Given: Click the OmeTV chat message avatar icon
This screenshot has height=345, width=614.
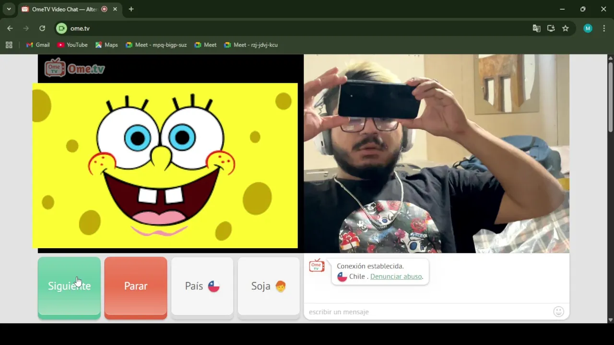Looking at the screenshot, I should 317,265.
